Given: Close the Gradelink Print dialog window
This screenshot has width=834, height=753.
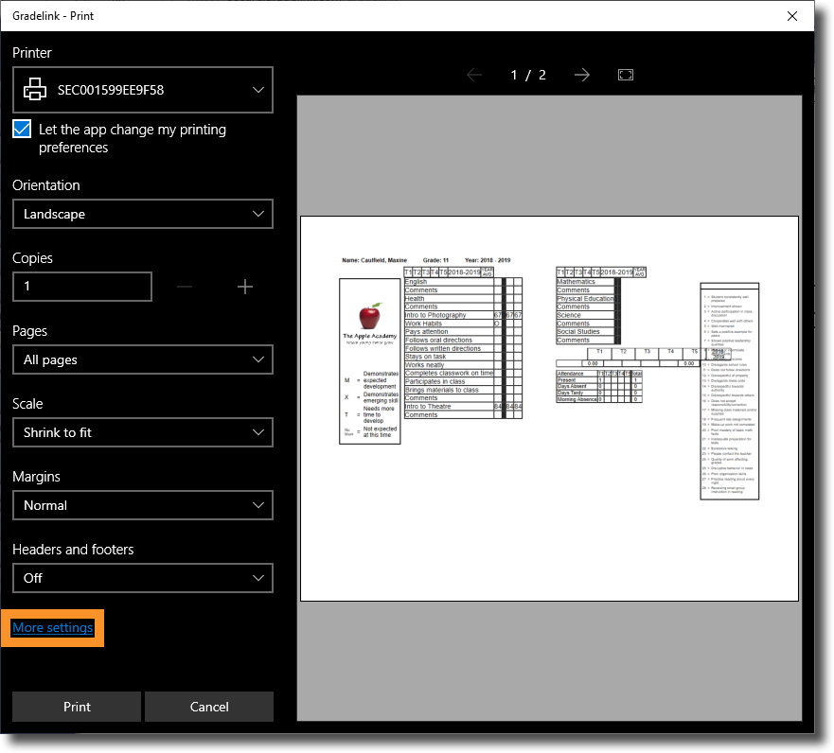Looking at the screenshot, I should [792, 15].
